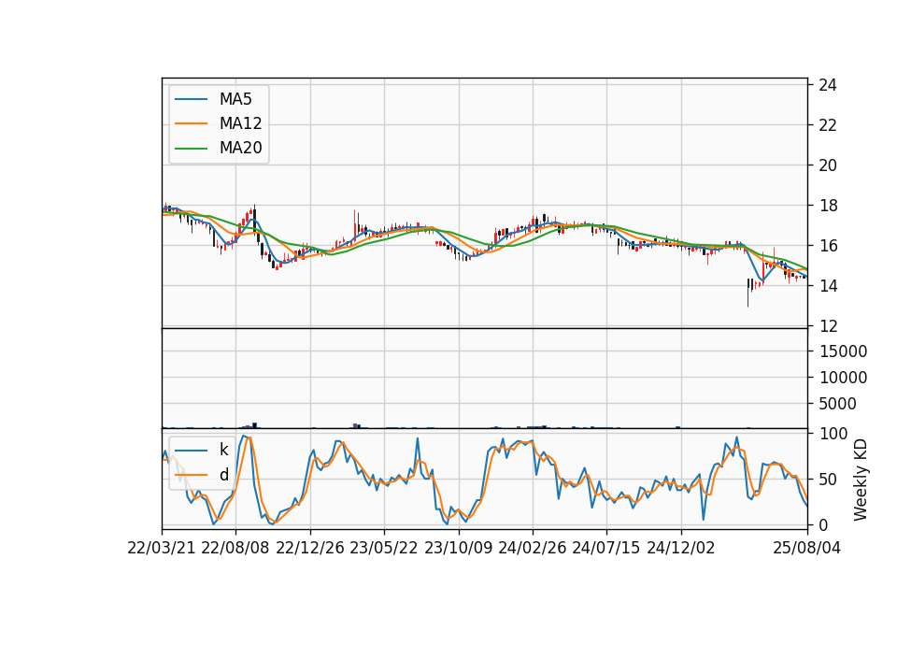Click the MA20 legend label
Image resolution: width=897 pixels, height=645 pixels.
(241, 148)
